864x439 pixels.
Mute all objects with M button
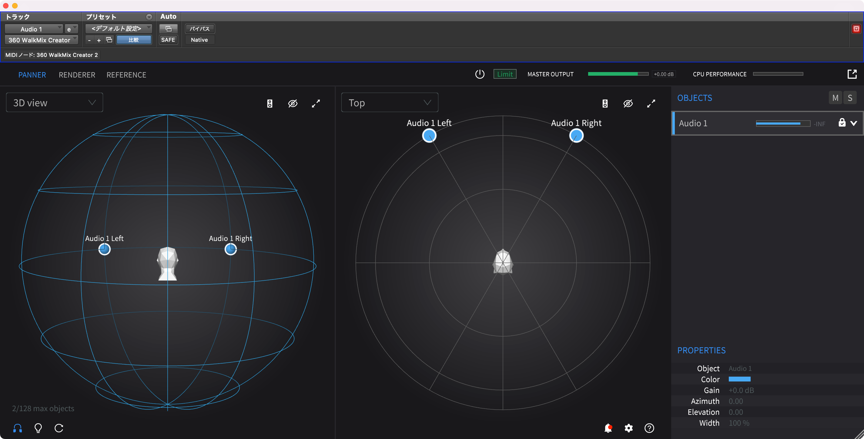click(x=835, y=98)
